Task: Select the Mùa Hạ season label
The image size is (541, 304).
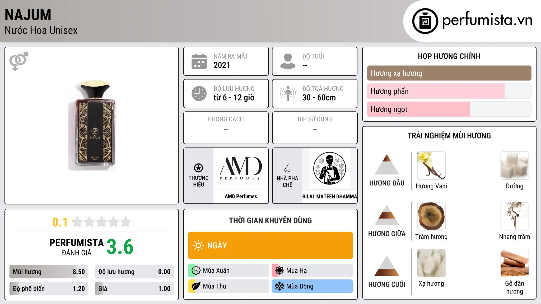Action: tap(297, 270)
